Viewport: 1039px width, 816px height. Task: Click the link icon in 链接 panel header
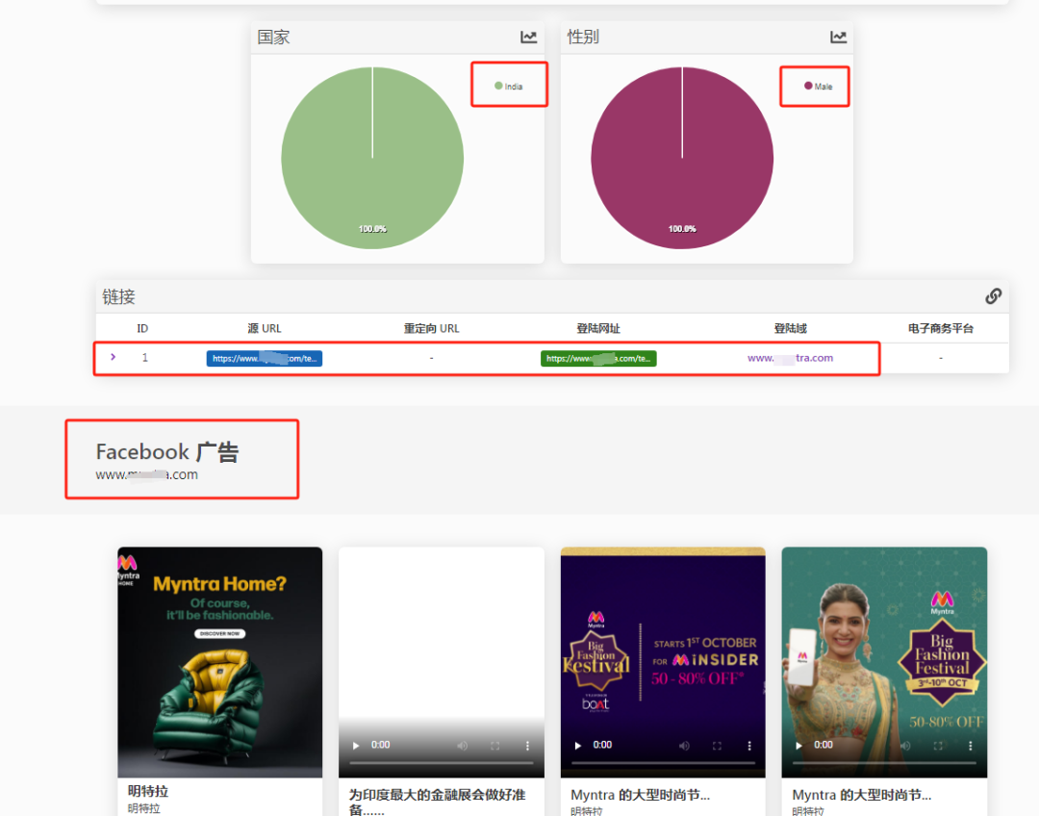[993, 296]
